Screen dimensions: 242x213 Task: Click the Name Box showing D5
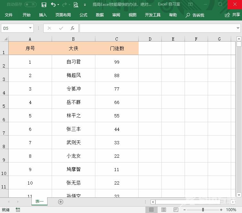click(15, 28)
